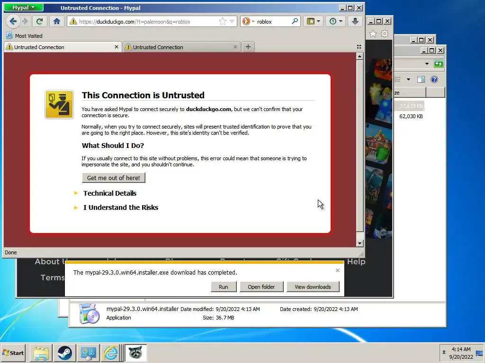This screenshot has height=363, width=485.
Task: Open the Explorer view options dropdown arrow
Action: 408,79
